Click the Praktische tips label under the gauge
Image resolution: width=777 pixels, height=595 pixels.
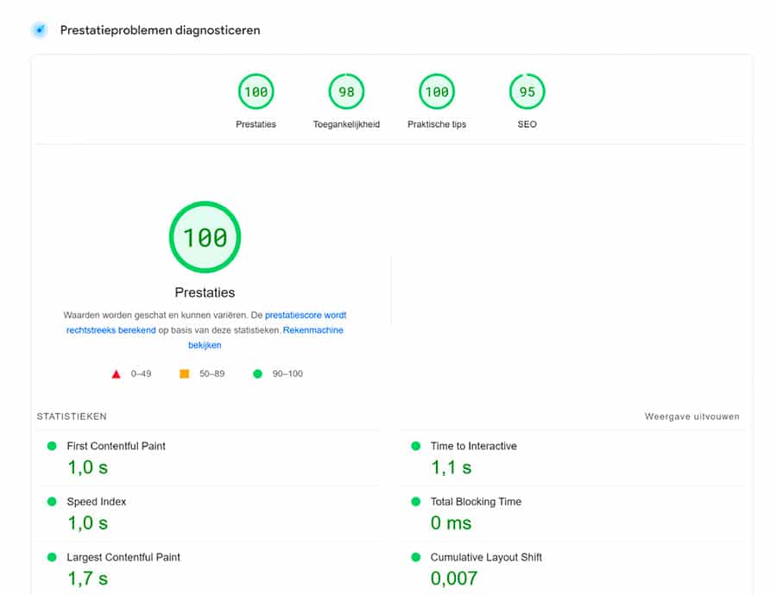tap(437, 124)
